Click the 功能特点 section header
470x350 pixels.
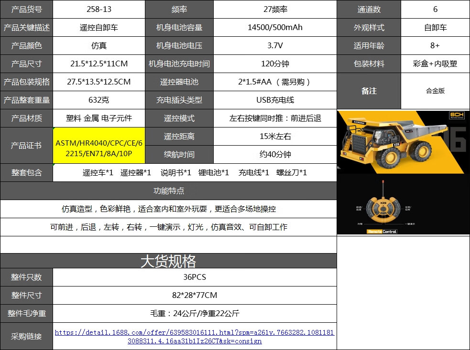click(x=168, y=191)
